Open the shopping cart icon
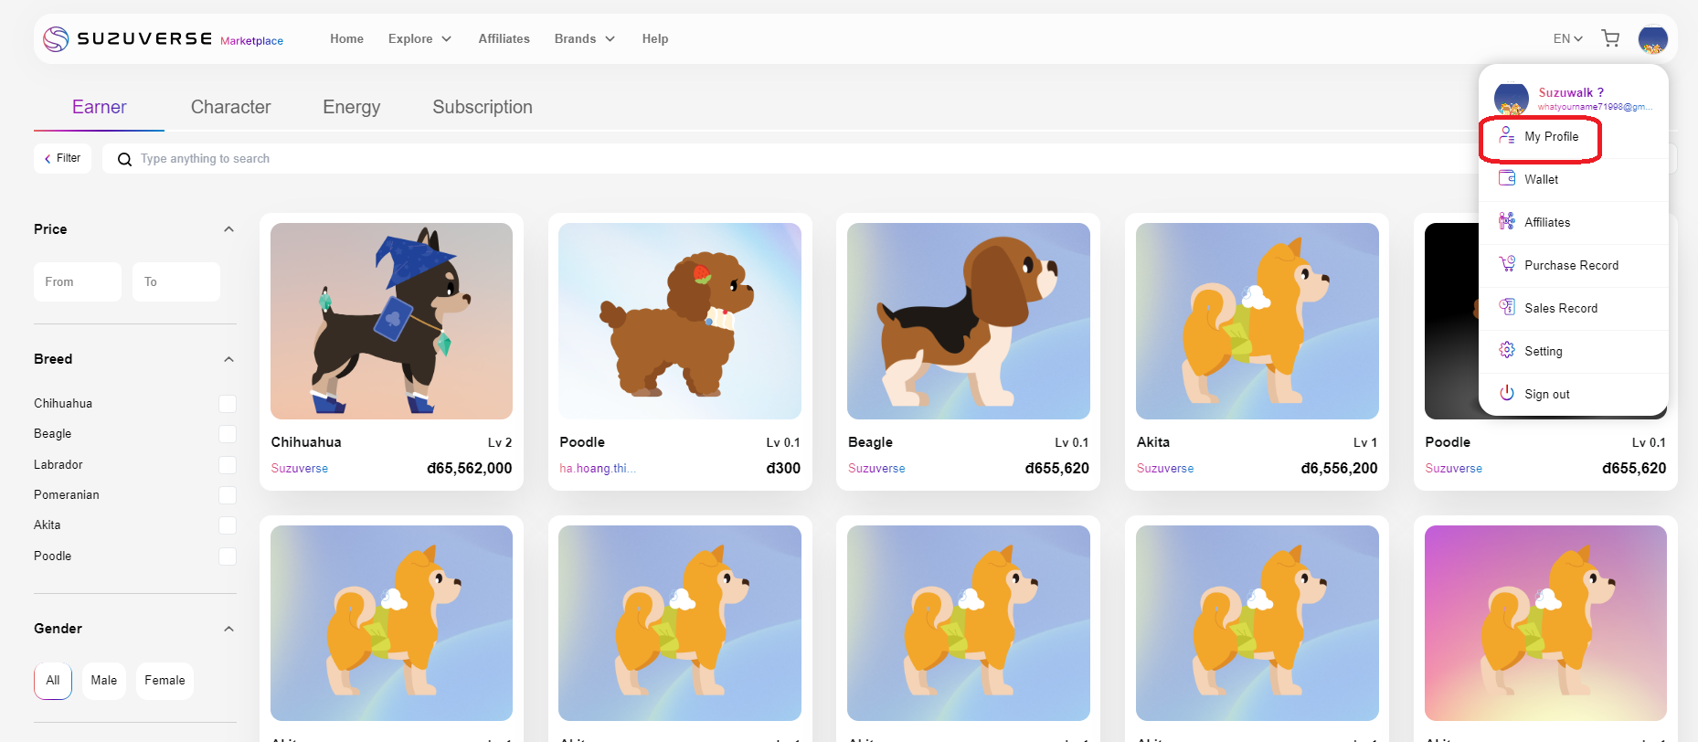The width and height of the screenshot is (1698, 742). click(x=1610, y=38)
